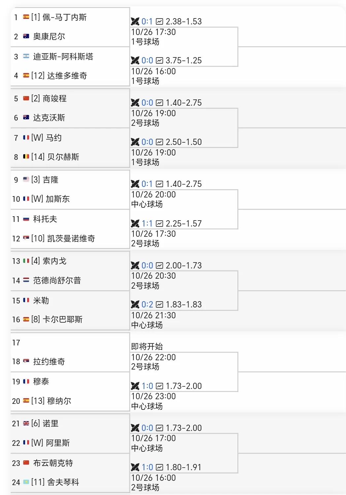The image size is (346, 495).
Task: Select player [12] 达维多维奇
Action: point(59,76)
